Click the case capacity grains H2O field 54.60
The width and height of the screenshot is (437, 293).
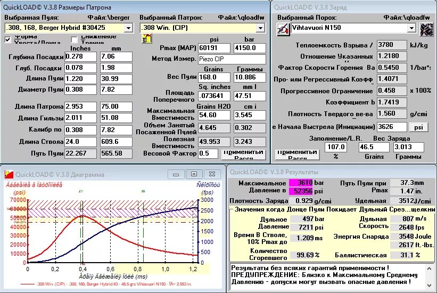pyautogui.click(x=214, y=115)
